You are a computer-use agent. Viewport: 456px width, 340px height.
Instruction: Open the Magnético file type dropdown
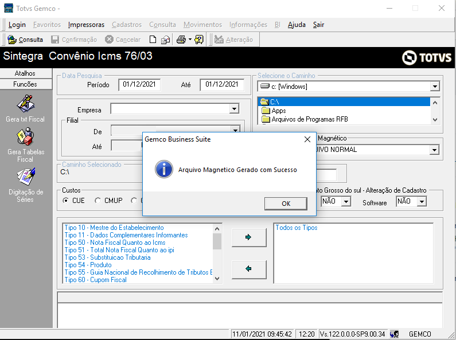click(x=434, y=150)
